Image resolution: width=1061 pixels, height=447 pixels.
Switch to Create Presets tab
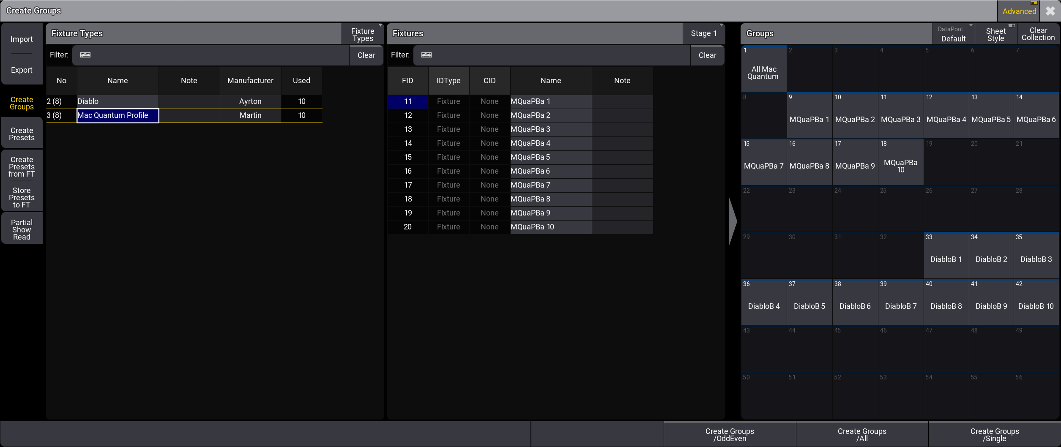pyautogui.click(x=22, y=134)
